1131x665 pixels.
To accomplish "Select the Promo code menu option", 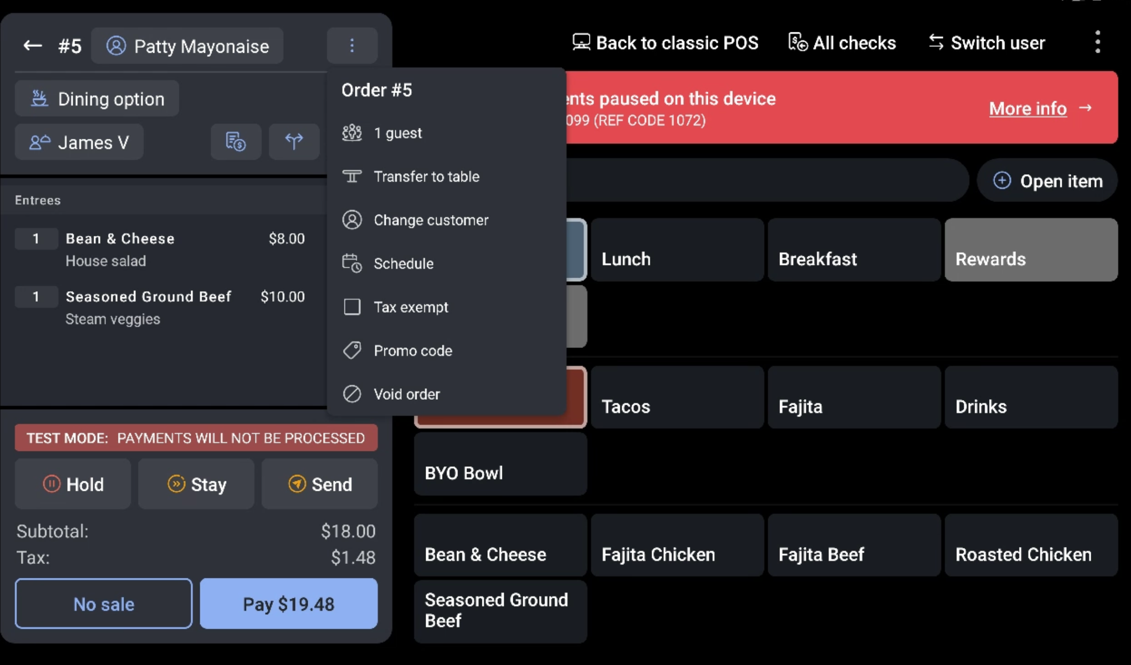I will tap(413, 351).
